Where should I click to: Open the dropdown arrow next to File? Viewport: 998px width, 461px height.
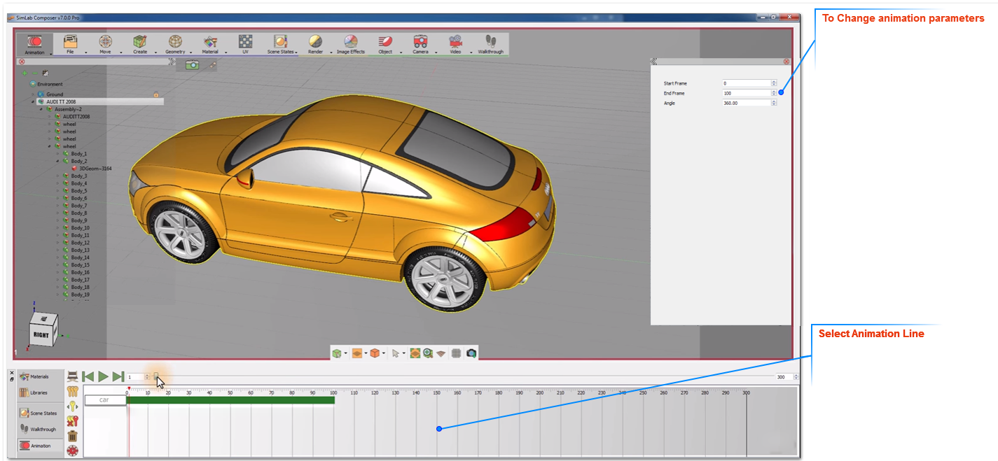coord(85,52)
